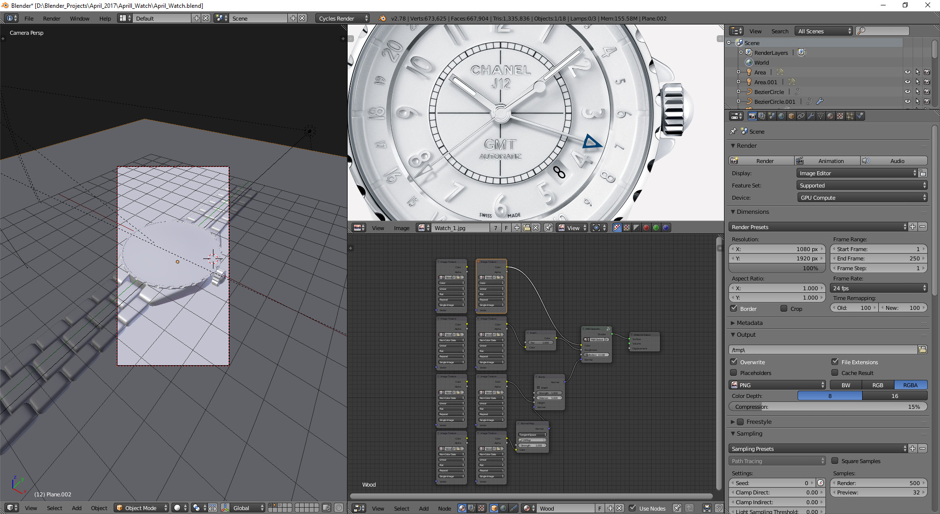Open the Constraints properties tab chain icon

pyautogui.click(x=801, y=116)
